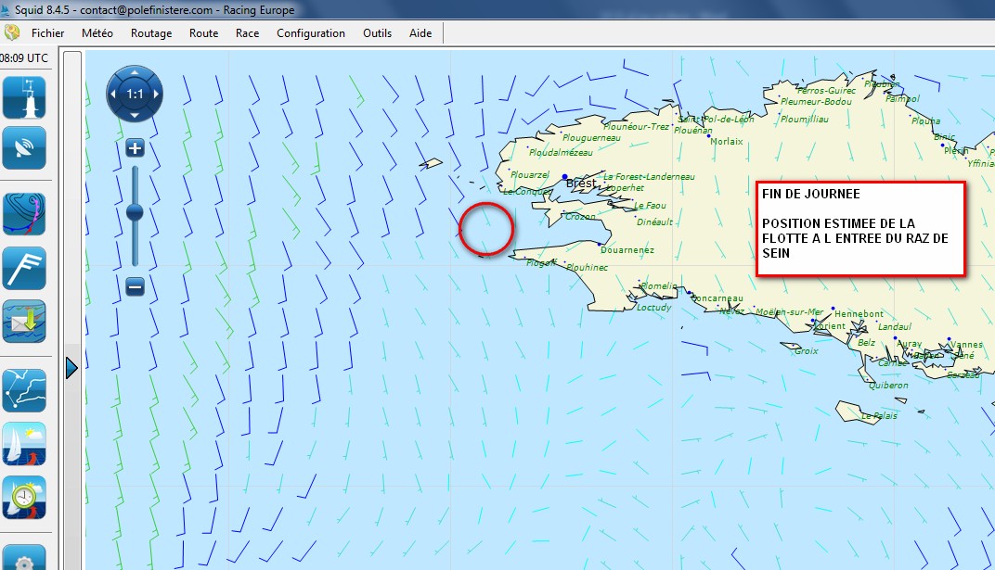Click the zoom slider handle

[x=135, y=212]
